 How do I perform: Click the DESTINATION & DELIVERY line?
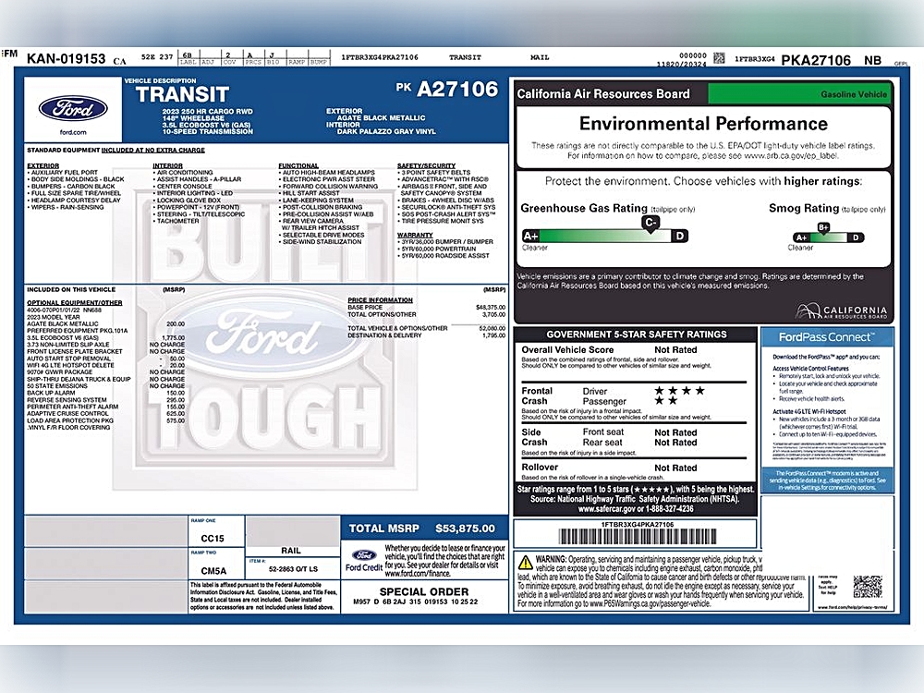point(426,335)
